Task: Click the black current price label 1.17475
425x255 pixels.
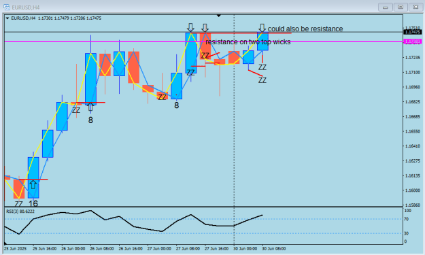Action: [413, 32]
